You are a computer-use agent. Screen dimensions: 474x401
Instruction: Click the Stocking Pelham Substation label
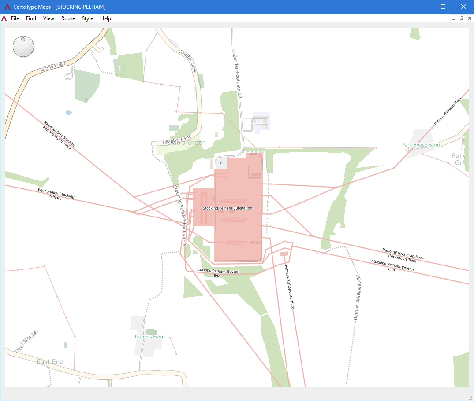pyautogui.click(x=228, y=208)
